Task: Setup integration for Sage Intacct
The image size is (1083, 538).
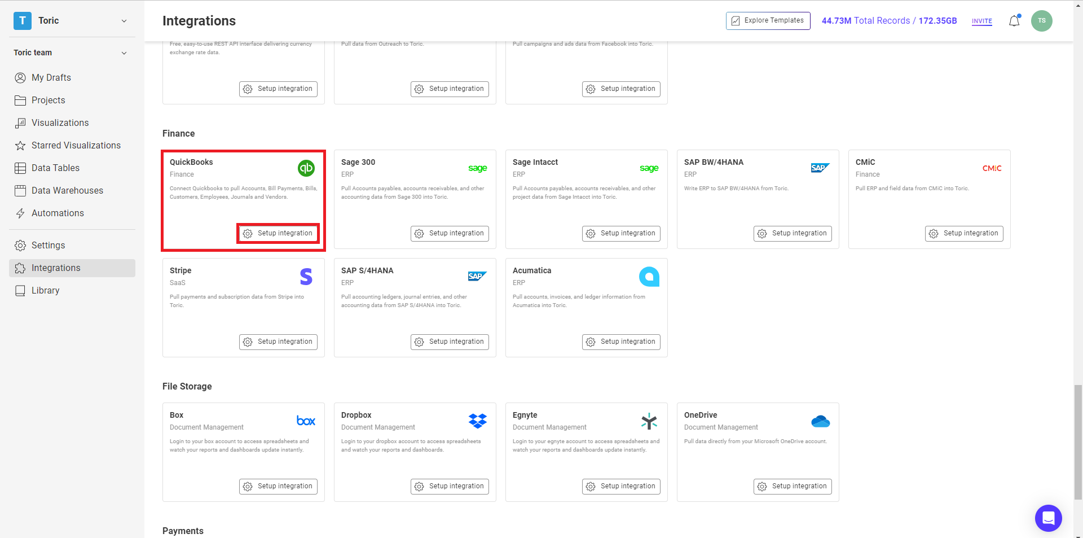Action: point(621,234)
